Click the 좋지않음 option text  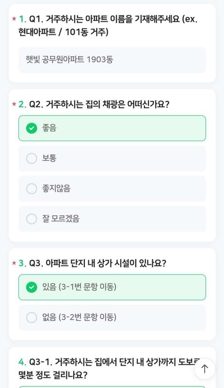coord(56,189)
